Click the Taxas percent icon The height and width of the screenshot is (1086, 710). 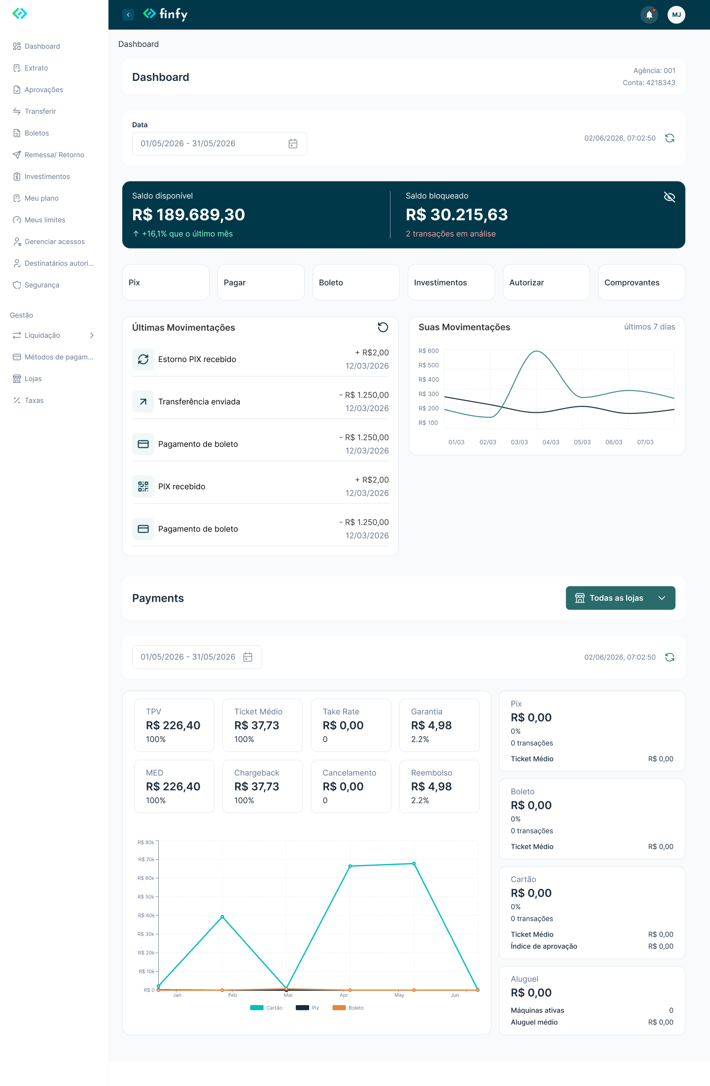pyautogui.click(x=17, y=400)
